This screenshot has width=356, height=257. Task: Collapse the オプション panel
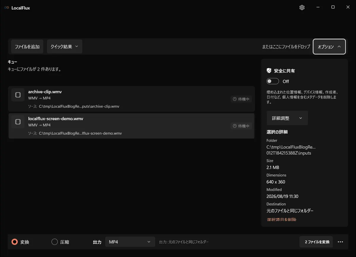(x=329, y=47)
